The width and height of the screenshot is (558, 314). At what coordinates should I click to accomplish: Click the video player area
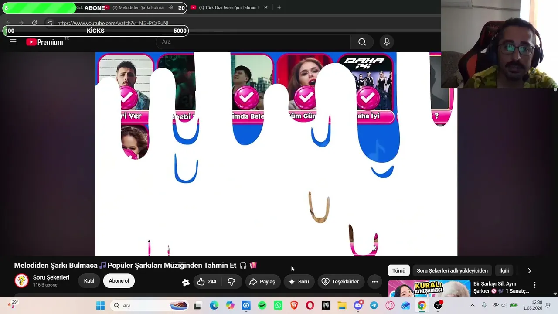(276, 154)
